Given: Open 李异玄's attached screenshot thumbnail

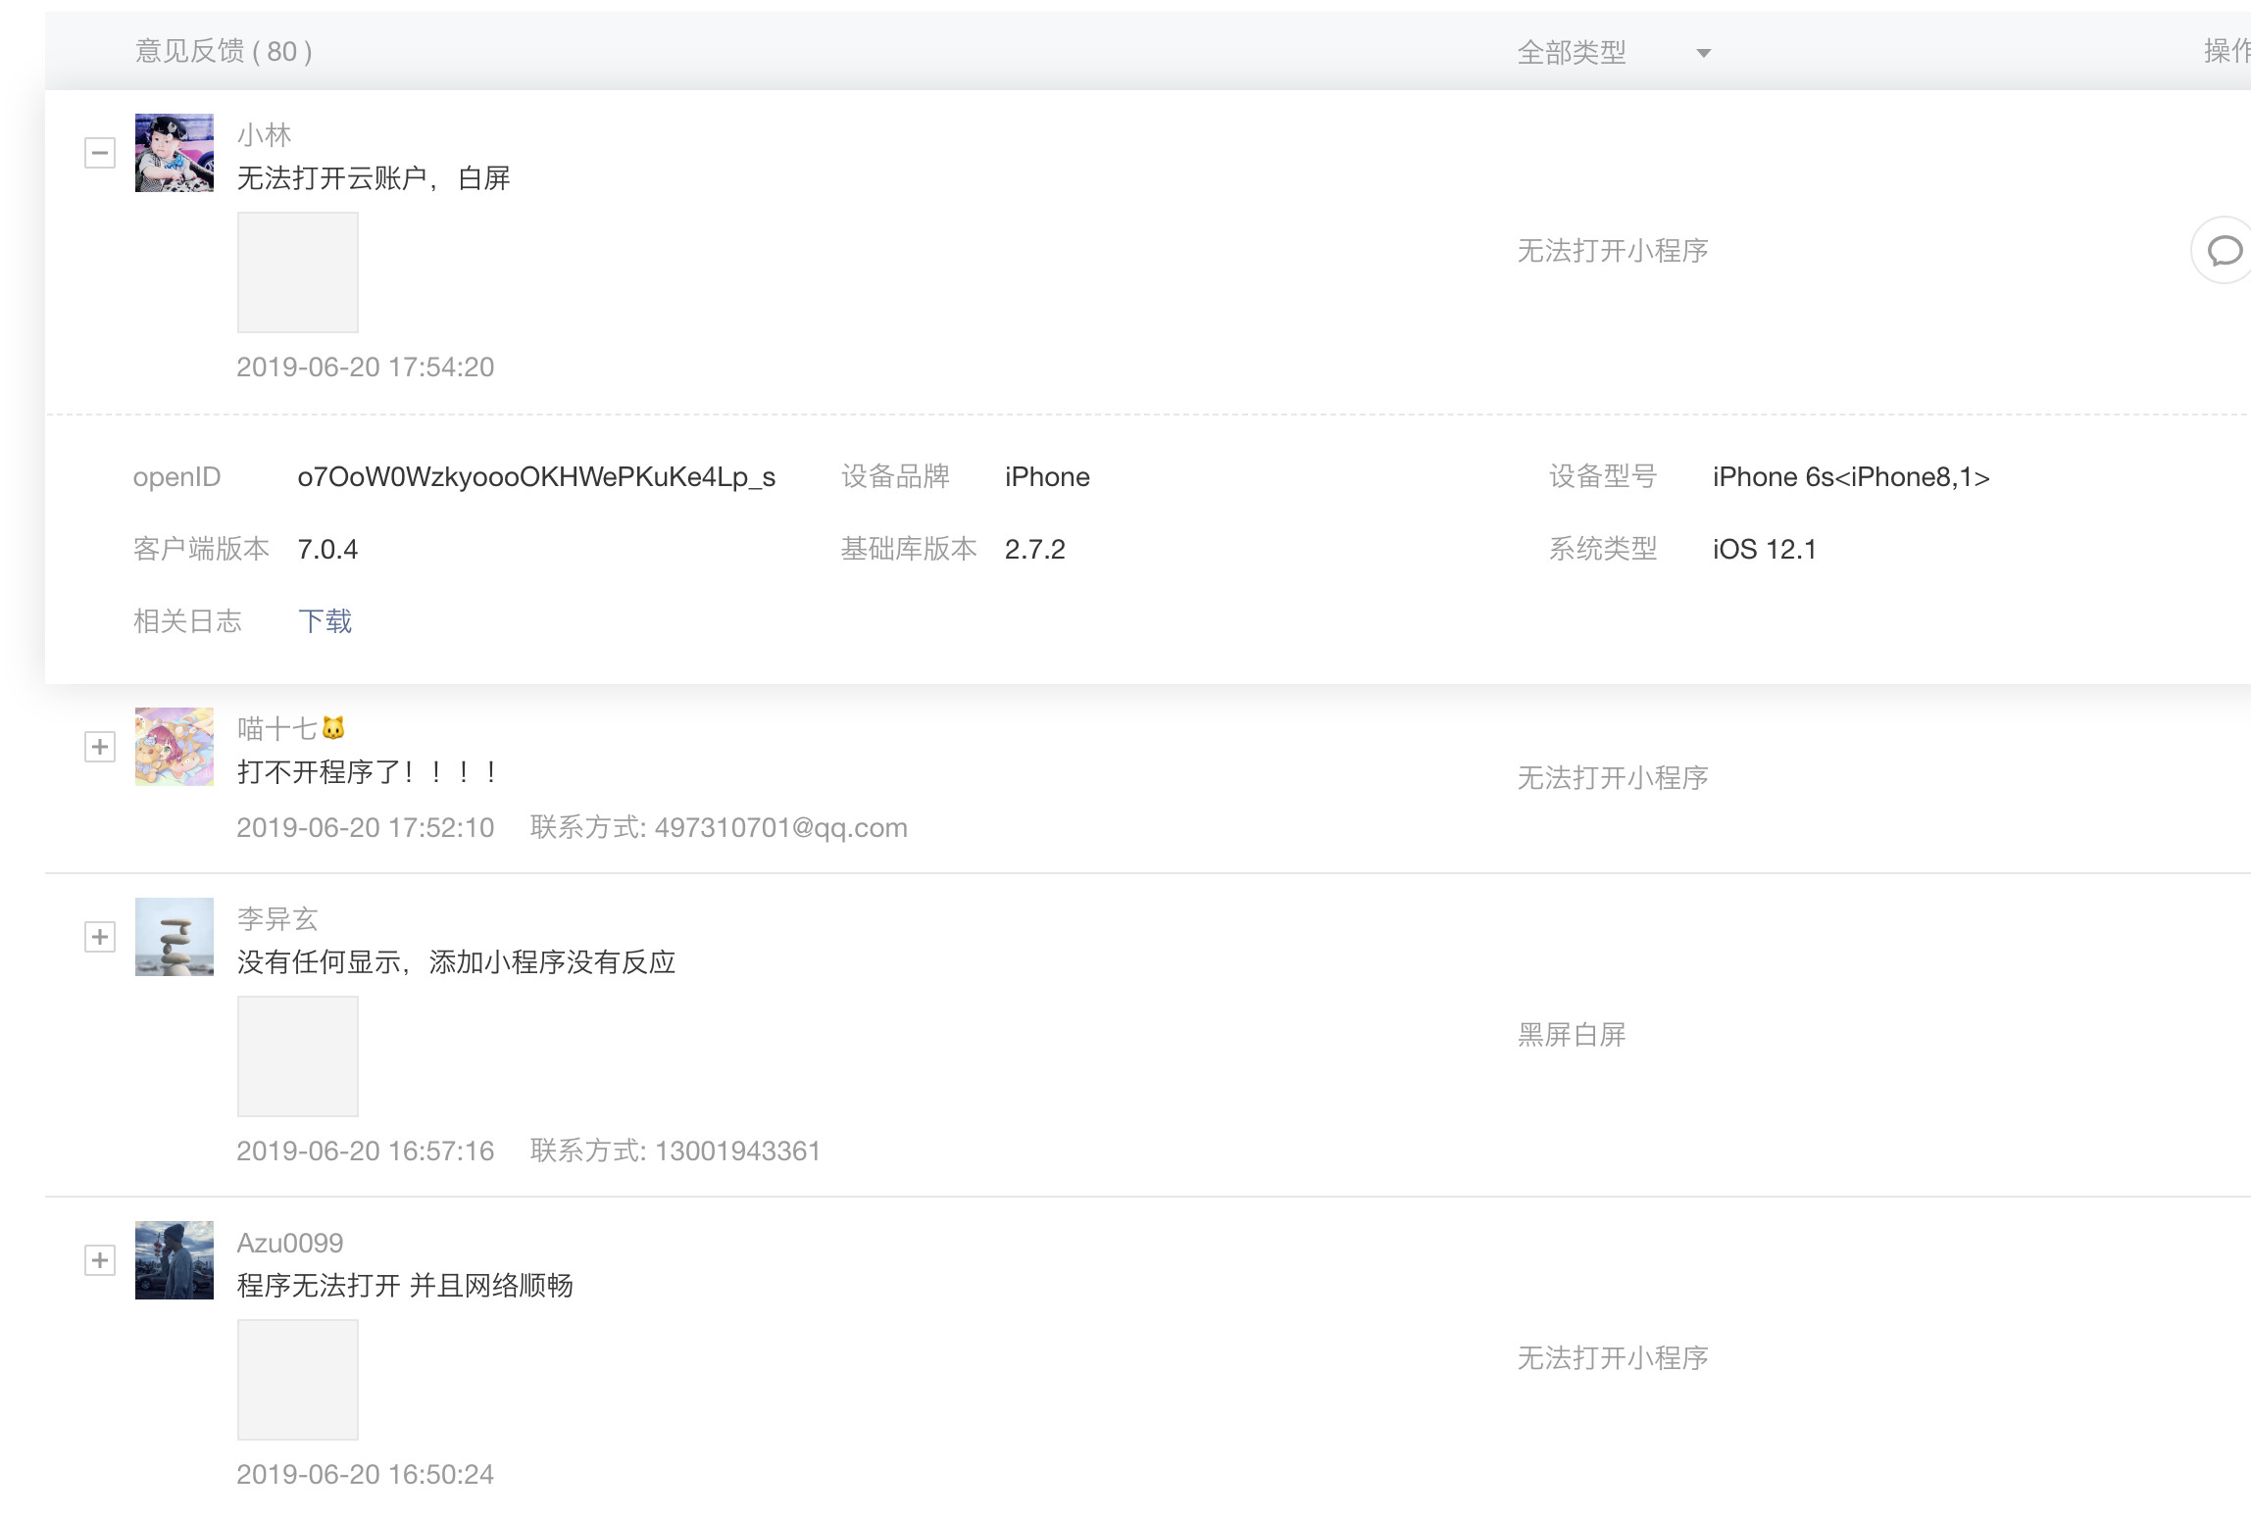Looking at the screenshot, I should [298, 1056].
